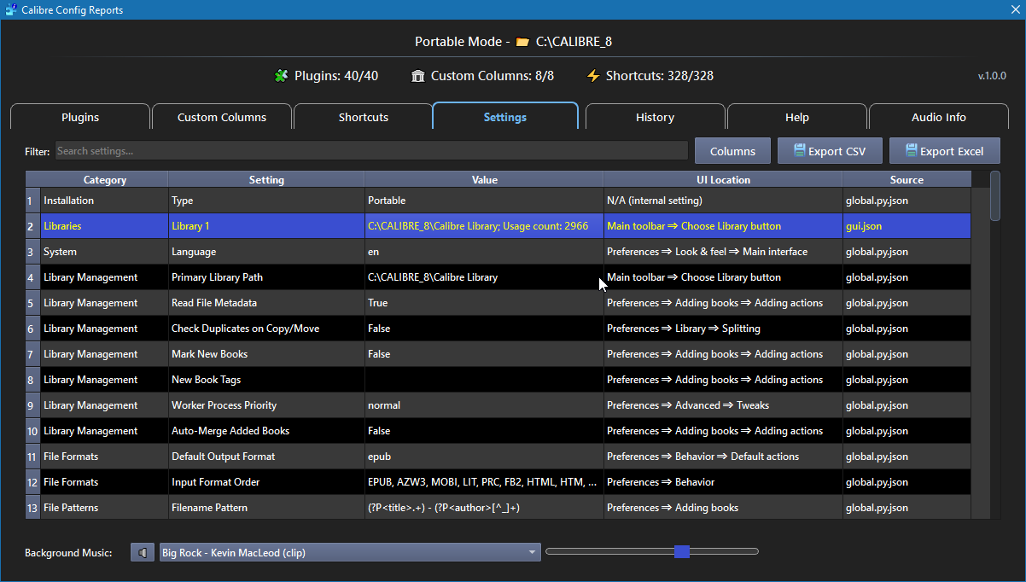Select the 'Library 1' setting cell
The height and width of the screenshot is (582, 1026).
(266, 226)
